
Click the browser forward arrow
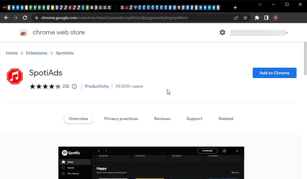point(16,18)
